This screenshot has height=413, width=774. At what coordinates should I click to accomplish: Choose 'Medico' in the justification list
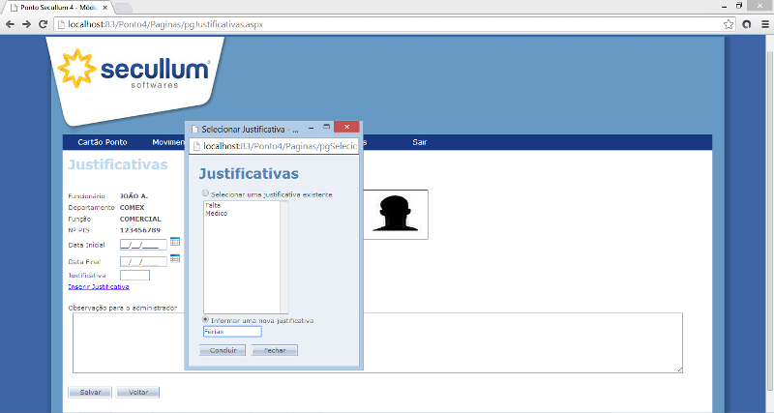click(x=216, y=213)
